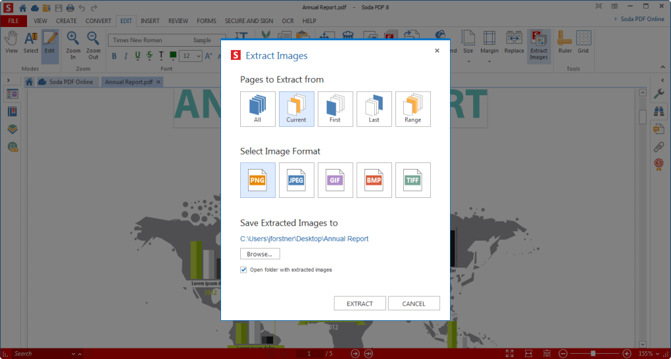Click the EXTRACT button
Viewport: 671px width, 359px height.
click(x=360, y=303)
